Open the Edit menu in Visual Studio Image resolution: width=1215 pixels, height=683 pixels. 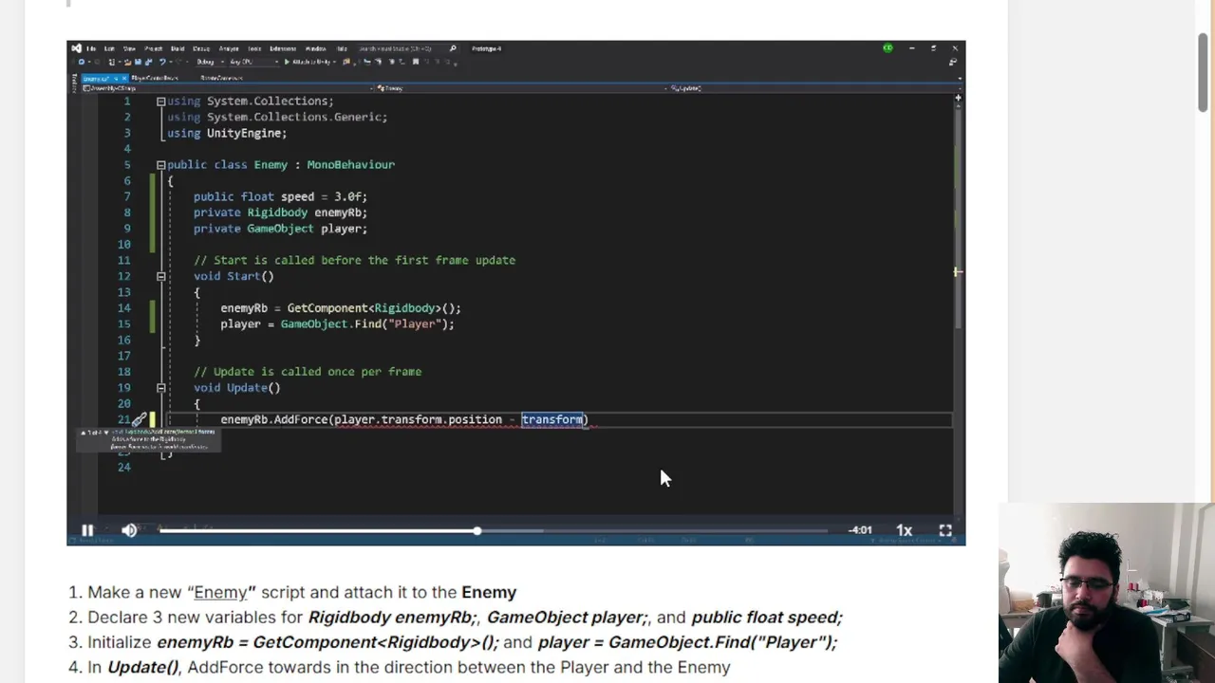(109, 48)
